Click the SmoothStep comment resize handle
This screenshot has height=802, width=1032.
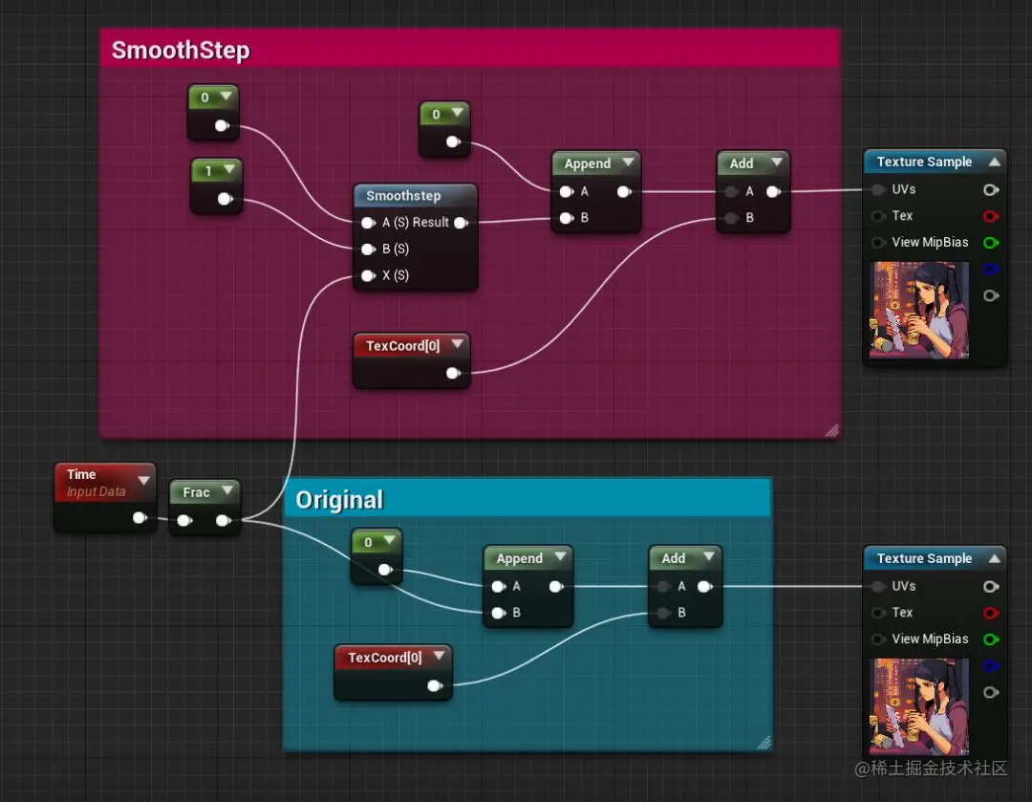832,430
